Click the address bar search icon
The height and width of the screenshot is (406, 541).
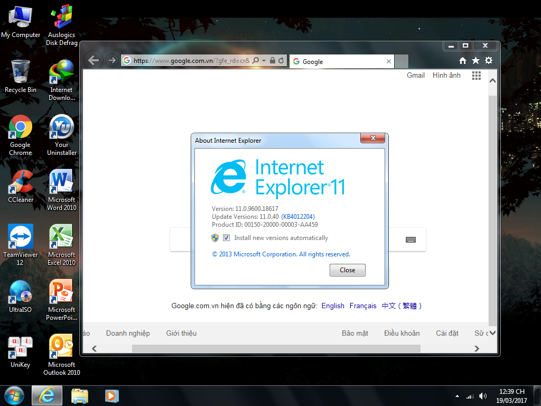coord(256,60)
